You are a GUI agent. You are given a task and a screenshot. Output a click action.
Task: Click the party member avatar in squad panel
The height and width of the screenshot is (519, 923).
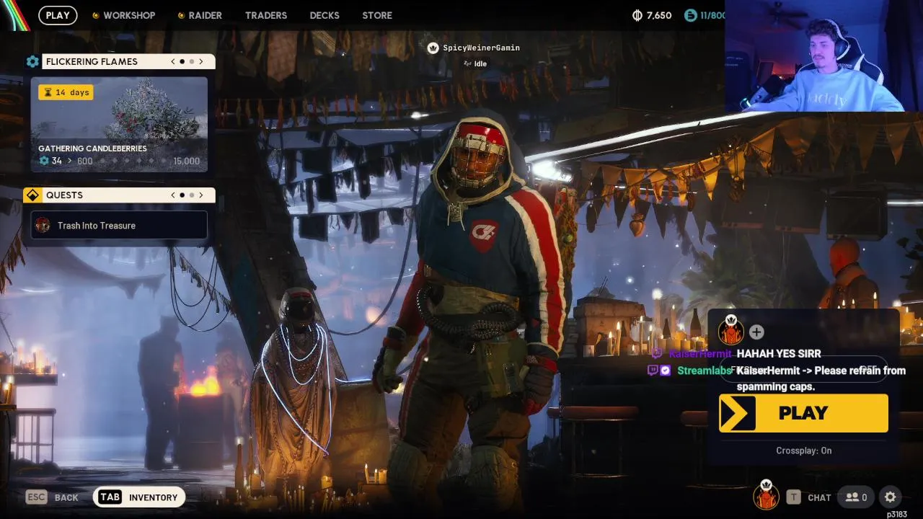tap(731, 332)
